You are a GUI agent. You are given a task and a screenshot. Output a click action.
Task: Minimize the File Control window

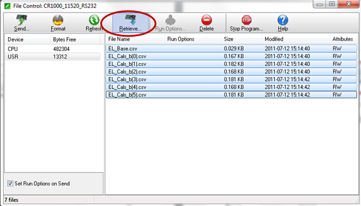[x=319, y=4]
